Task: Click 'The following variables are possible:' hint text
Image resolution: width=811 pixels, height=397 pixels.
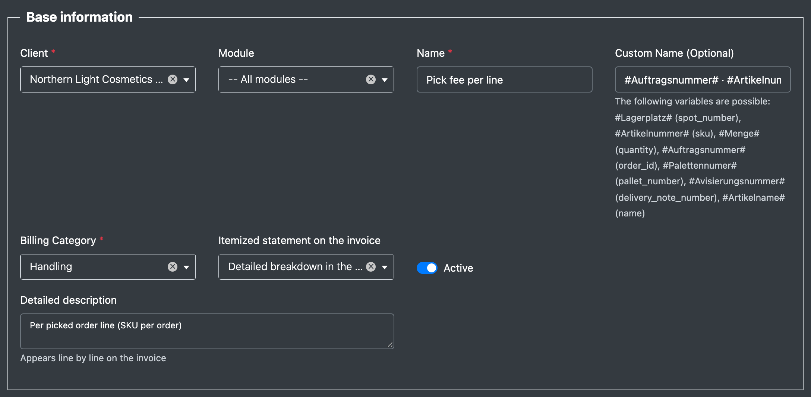Action: click(692, 101)
